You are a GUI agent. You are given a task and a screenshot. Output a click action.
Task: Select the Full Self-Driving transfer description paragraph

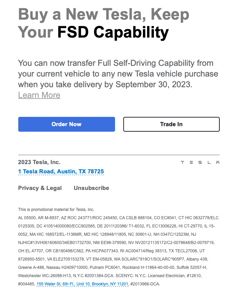coord(117,73)
